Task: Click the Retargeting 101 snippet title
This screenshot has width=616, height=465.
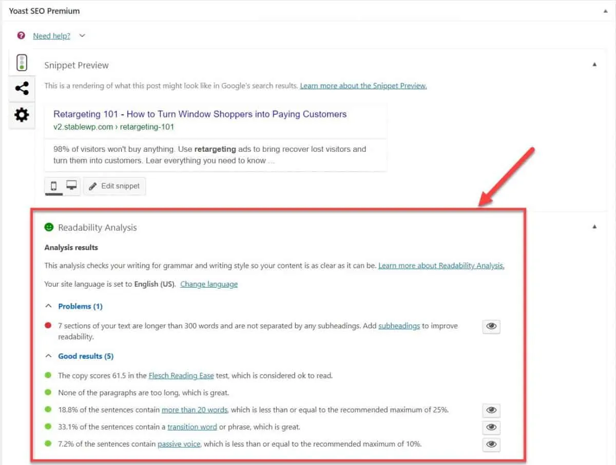Action: pyautogui.click(x=200, y=114)
